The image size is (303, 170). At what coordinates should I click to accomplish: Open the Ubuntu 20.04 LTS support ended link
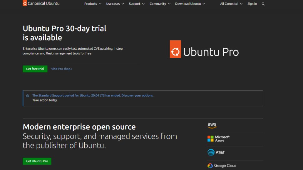point(93,95)
